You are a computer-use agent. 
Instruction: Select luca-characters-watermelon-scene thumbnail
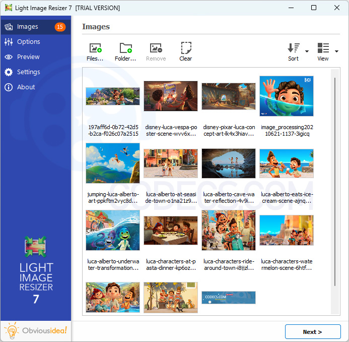[x=287, y=231]
